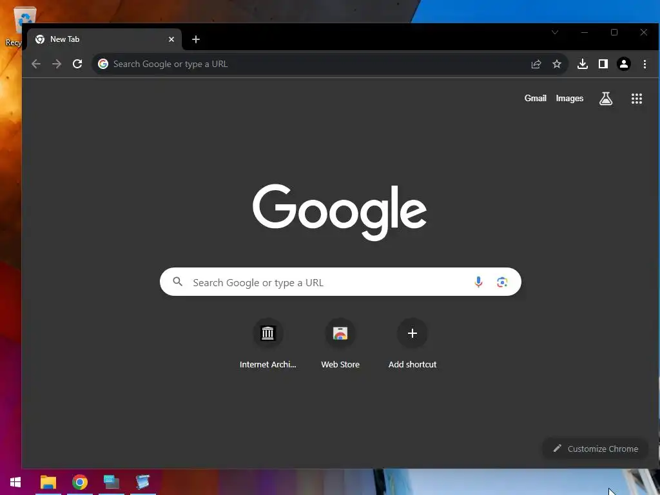Reload the page with refresh icon
The image size is (660, 495).
pos(77,64)
